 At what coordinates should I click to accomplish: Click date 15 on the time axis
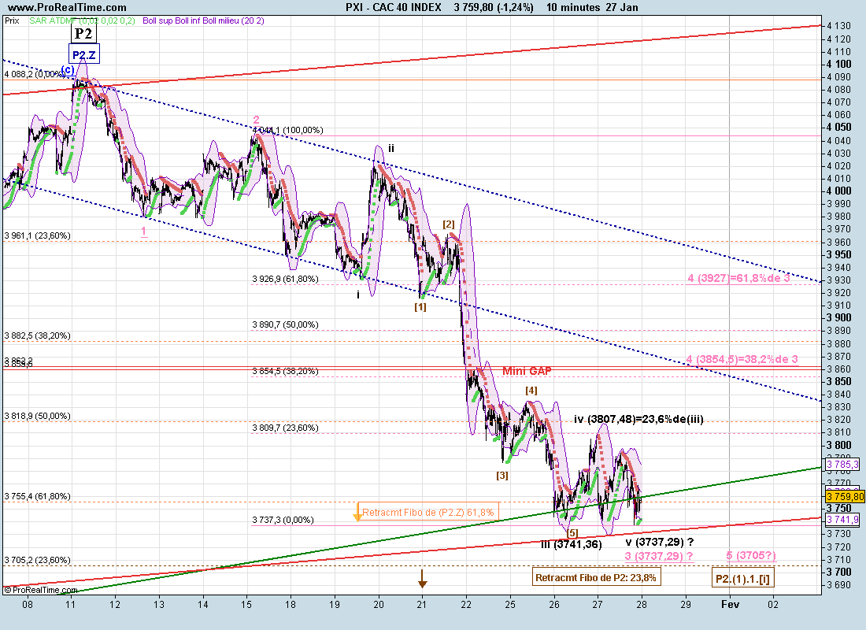(x=246, y=605)
